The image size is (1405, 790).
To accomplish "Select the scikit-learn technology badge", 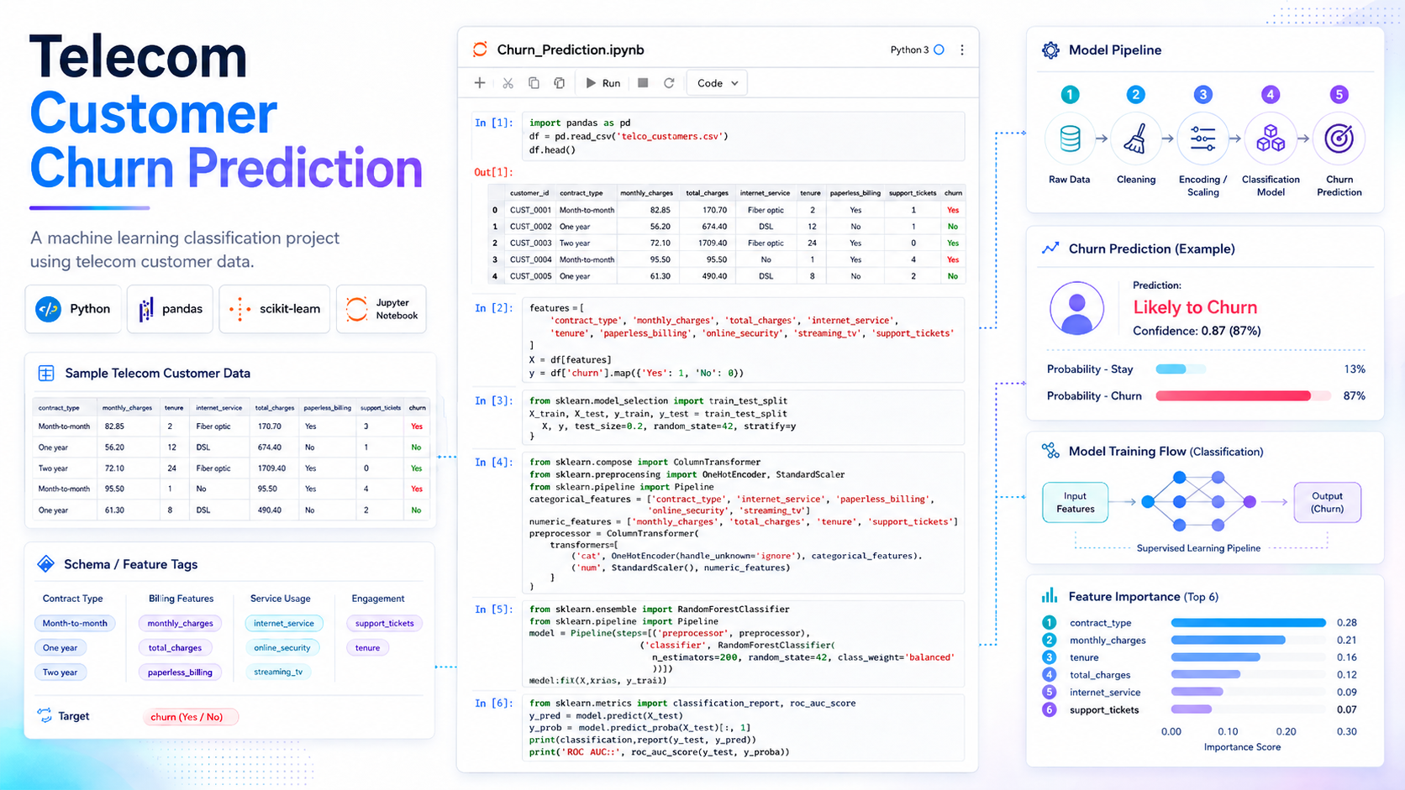I will tap(275, 309).
